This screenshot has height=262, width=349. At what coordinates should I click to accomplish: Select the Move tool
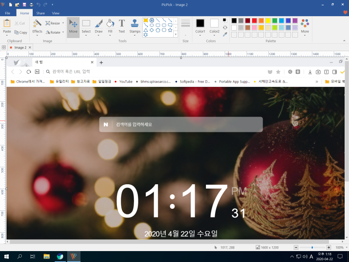click(x=73, y=27)
